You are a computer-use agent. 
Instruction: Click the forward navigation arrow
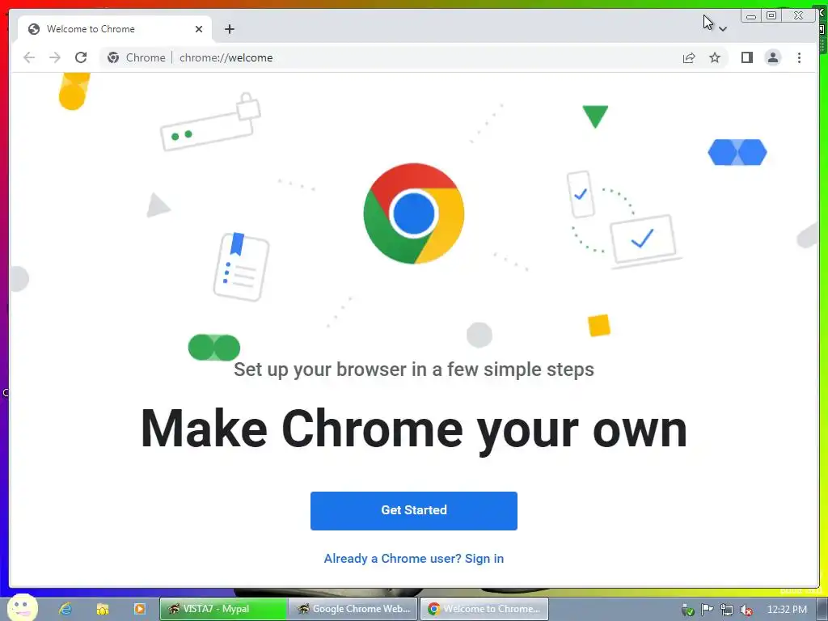click(x=55, y=57)
